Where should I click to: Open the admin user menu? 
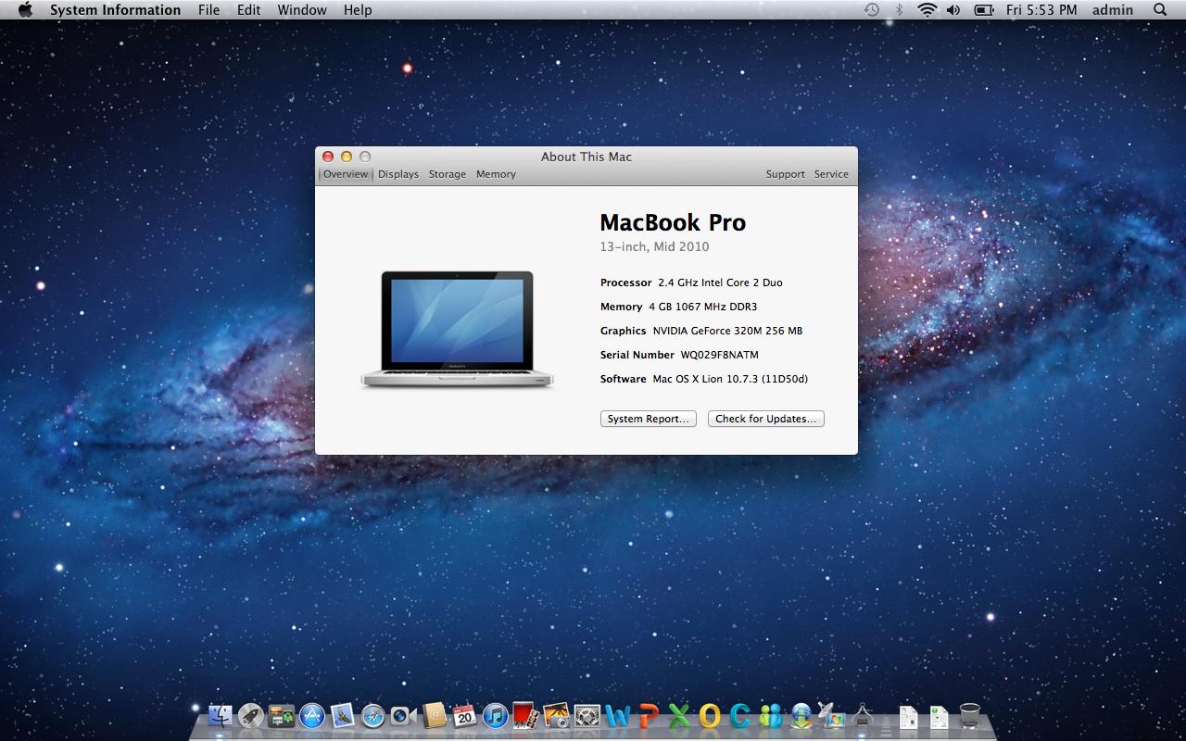pyautogui.click(x=1113, y=10)
